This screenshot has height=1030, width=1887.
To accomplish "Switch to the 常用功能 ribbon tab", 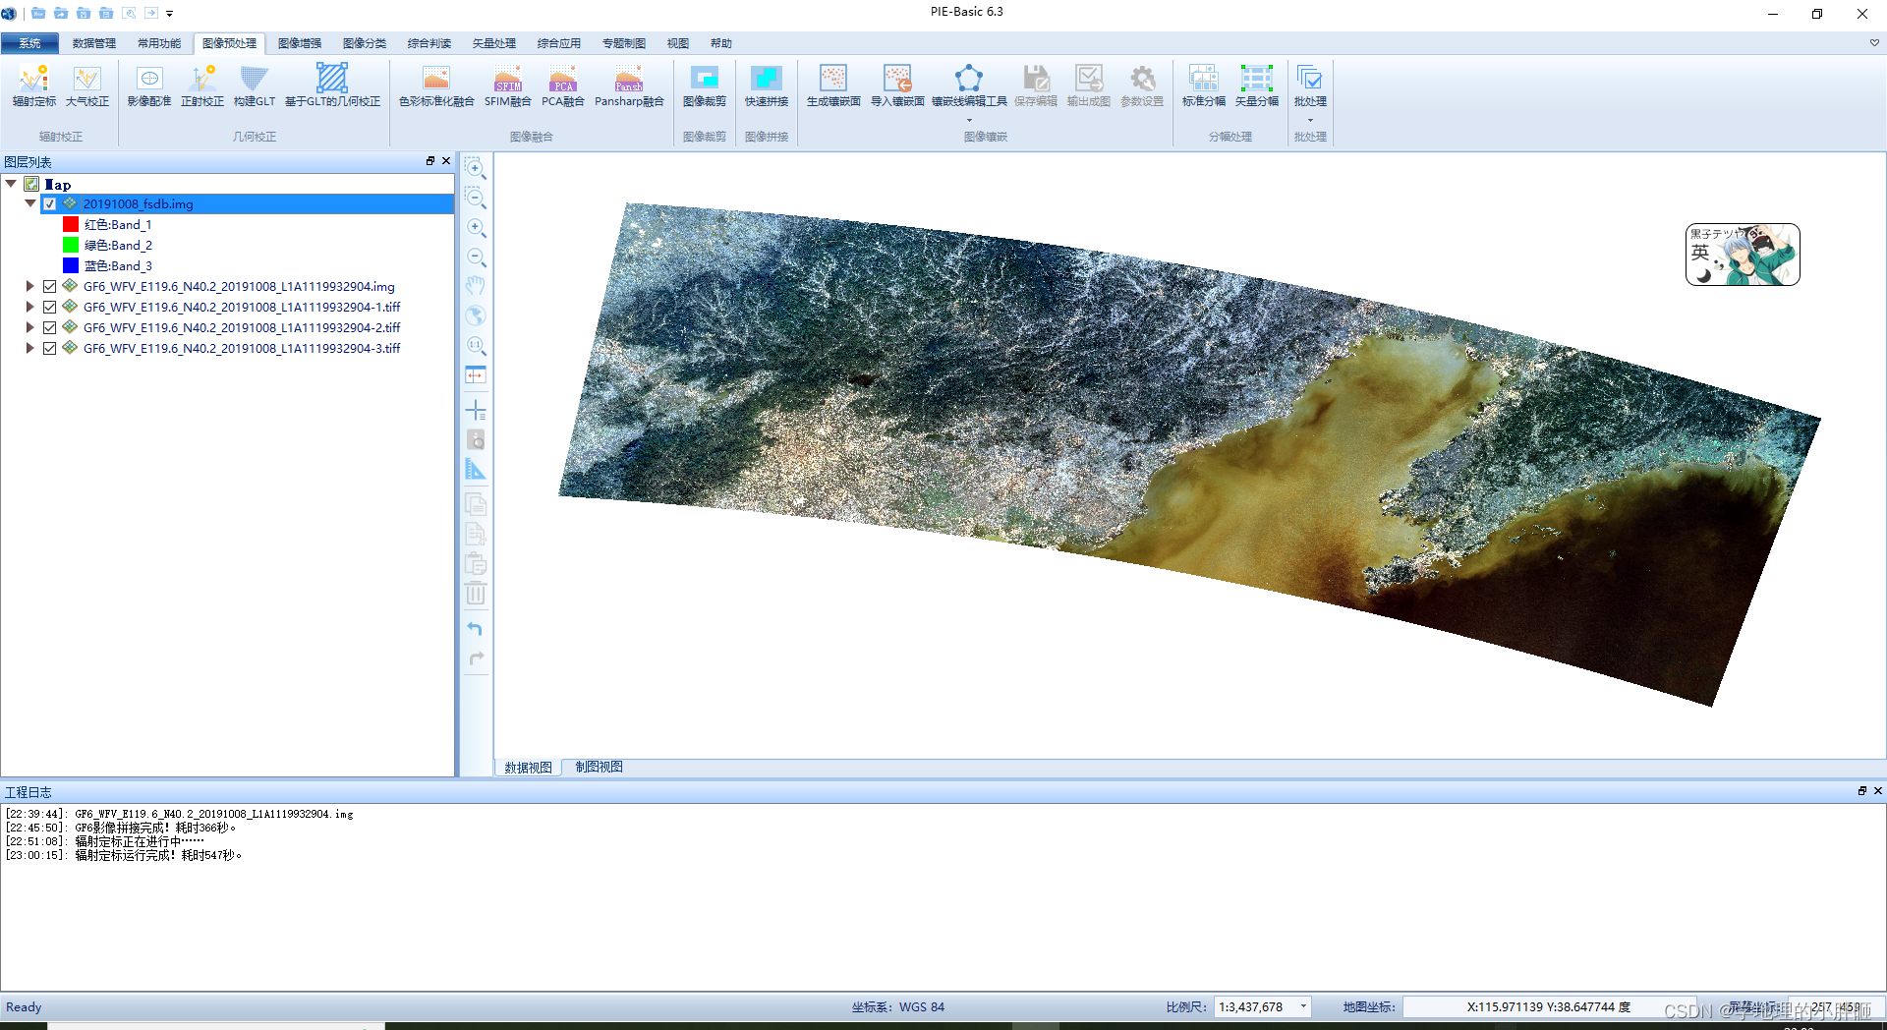I will point(159,43).
